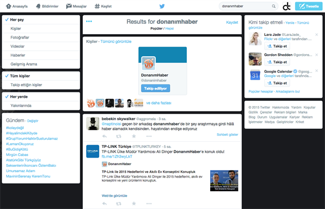Retweet bebekin skywalker tweet

tap(119, 136)
